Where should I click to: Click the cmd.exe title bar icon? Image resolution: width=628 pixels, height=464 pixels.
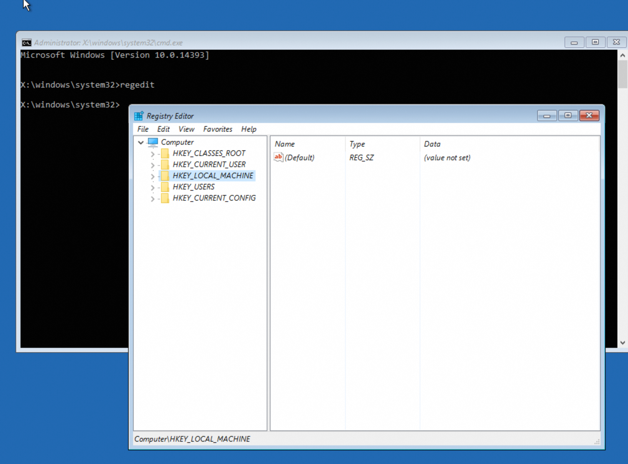pyautogui.click(x=27, y=43)
